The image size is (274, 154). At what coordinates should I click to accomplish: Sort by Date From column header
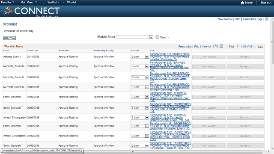pos(32,50)
